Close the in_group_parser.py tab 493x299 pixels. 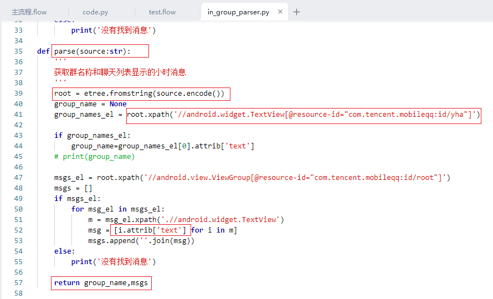tap(280, 12)
